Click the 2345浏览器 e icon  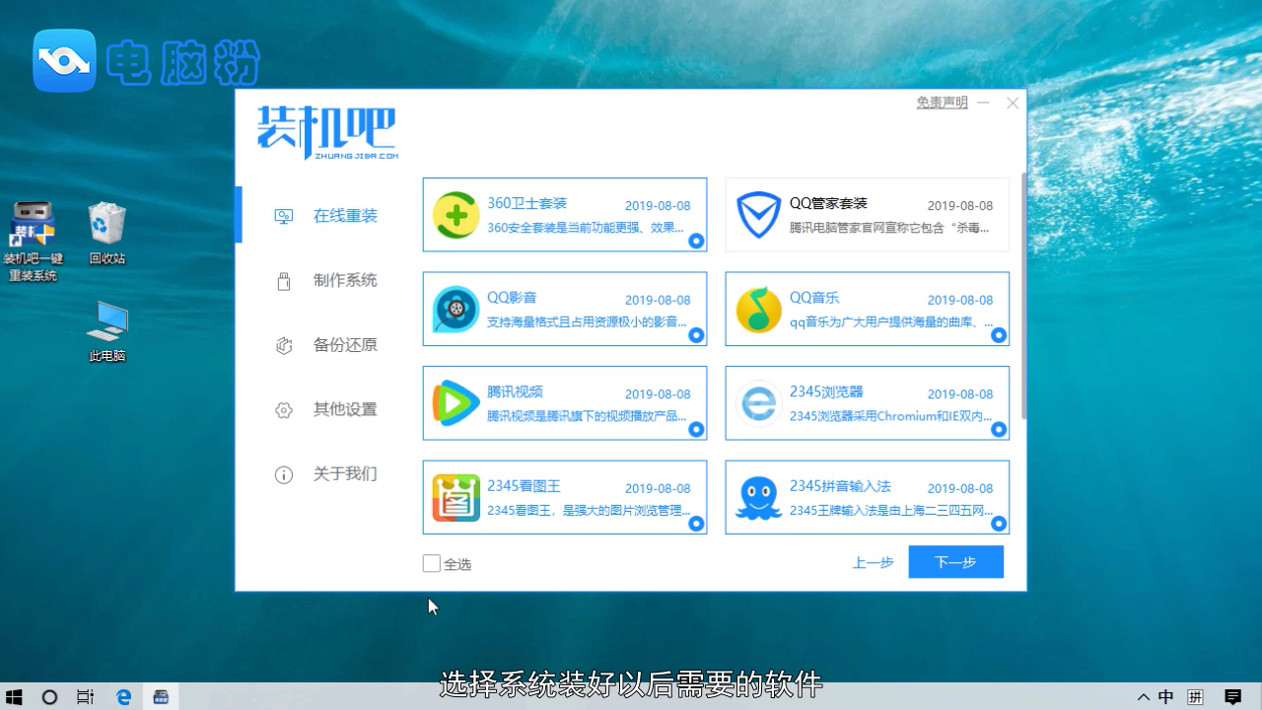pyautogui.click(x=759, y=403)
